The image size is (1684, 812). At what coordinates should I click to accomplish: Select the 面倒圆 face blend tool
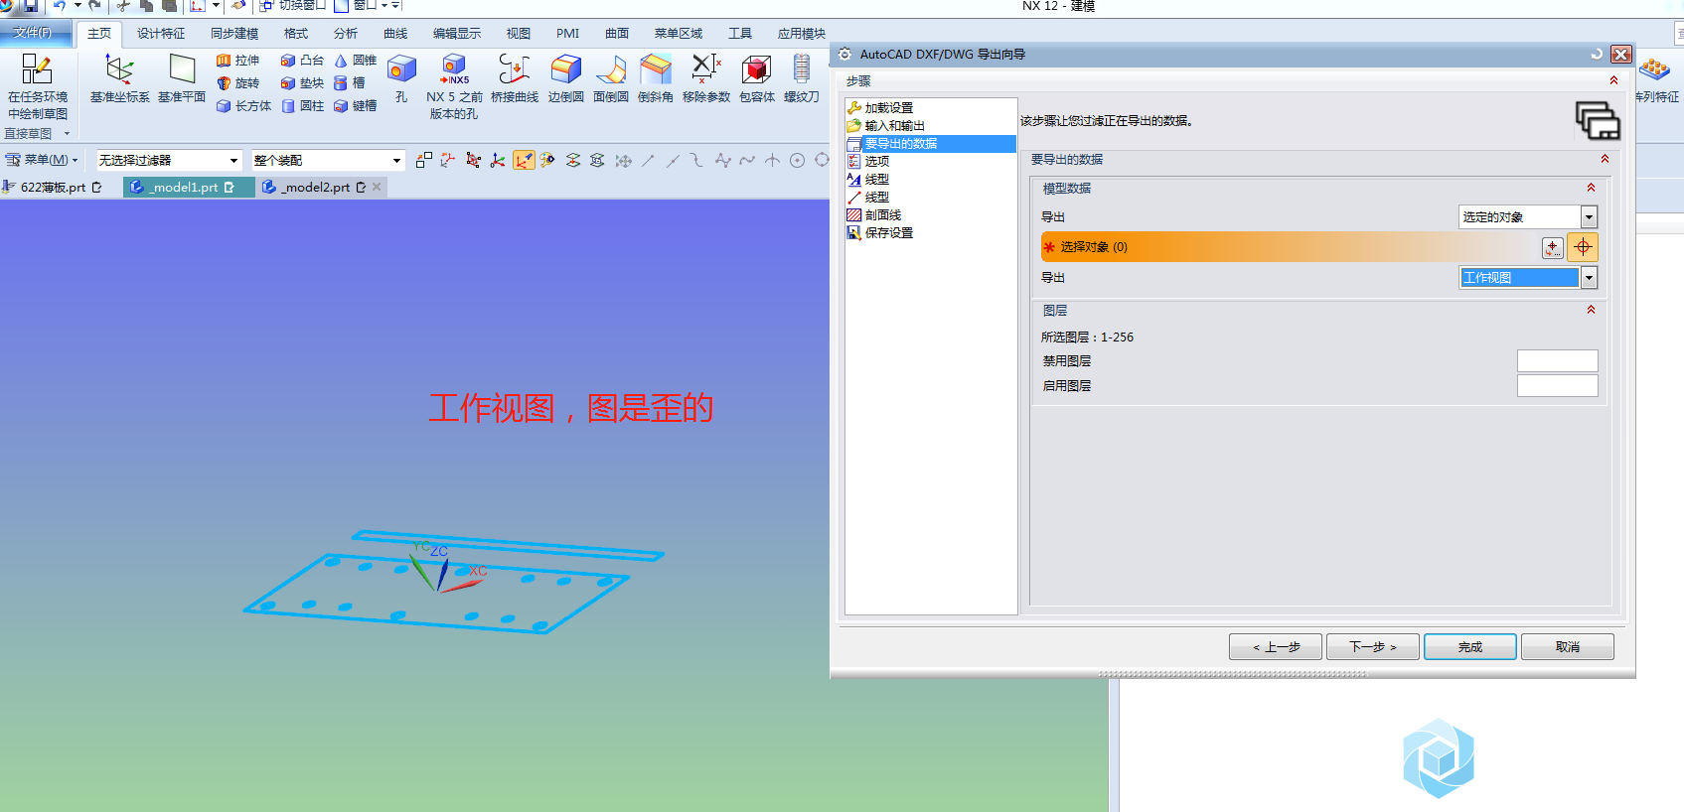click(x=611, y=79)
